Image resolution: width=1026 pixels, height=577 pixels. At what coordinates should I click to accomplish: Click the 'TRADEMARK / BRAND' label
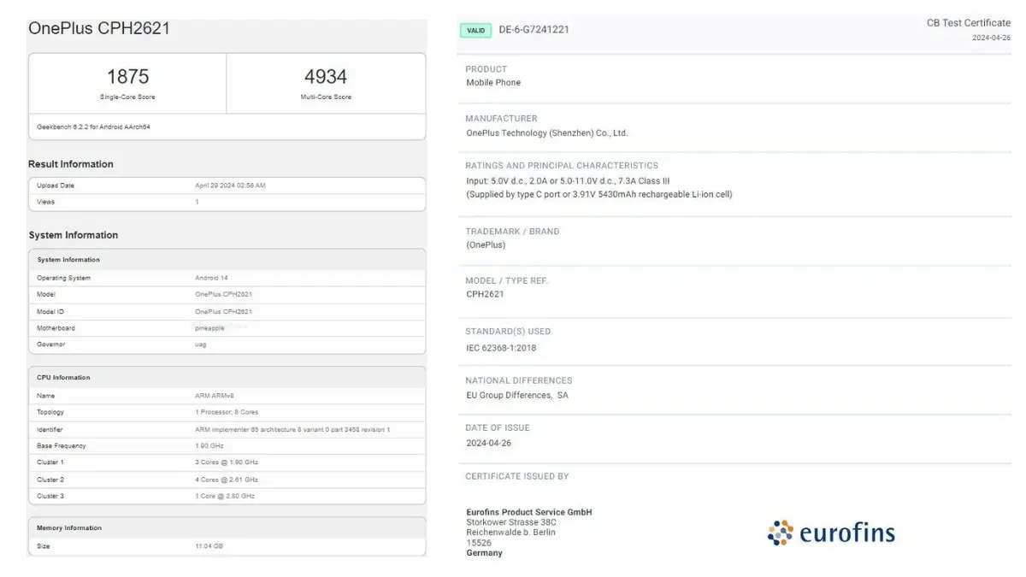coord(512,232)
